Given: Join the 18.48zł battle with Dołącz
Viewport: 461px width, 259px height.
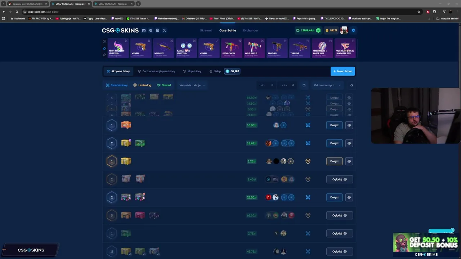Looking at the screenshot, I should tap(334, 143).
